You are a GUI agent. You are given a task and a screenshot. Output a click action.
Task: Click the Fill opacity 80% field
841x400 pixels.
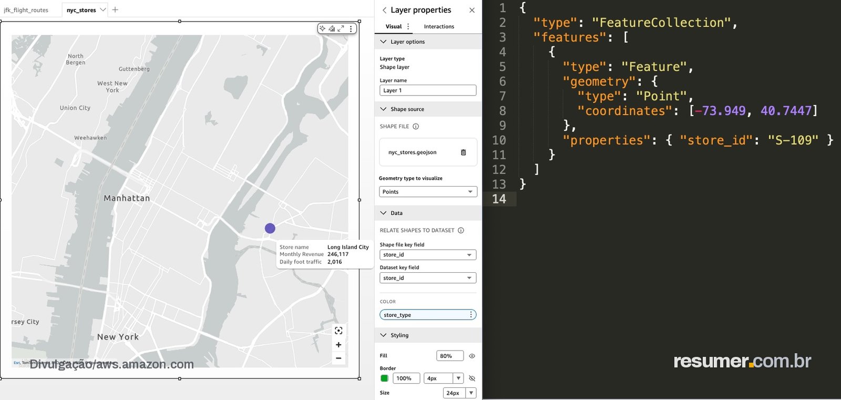(x=450, y=356)
